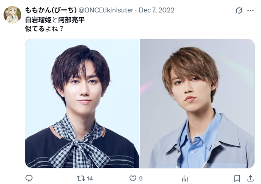Click the display name ももかん(ぴーち)

tap(51, 10)
